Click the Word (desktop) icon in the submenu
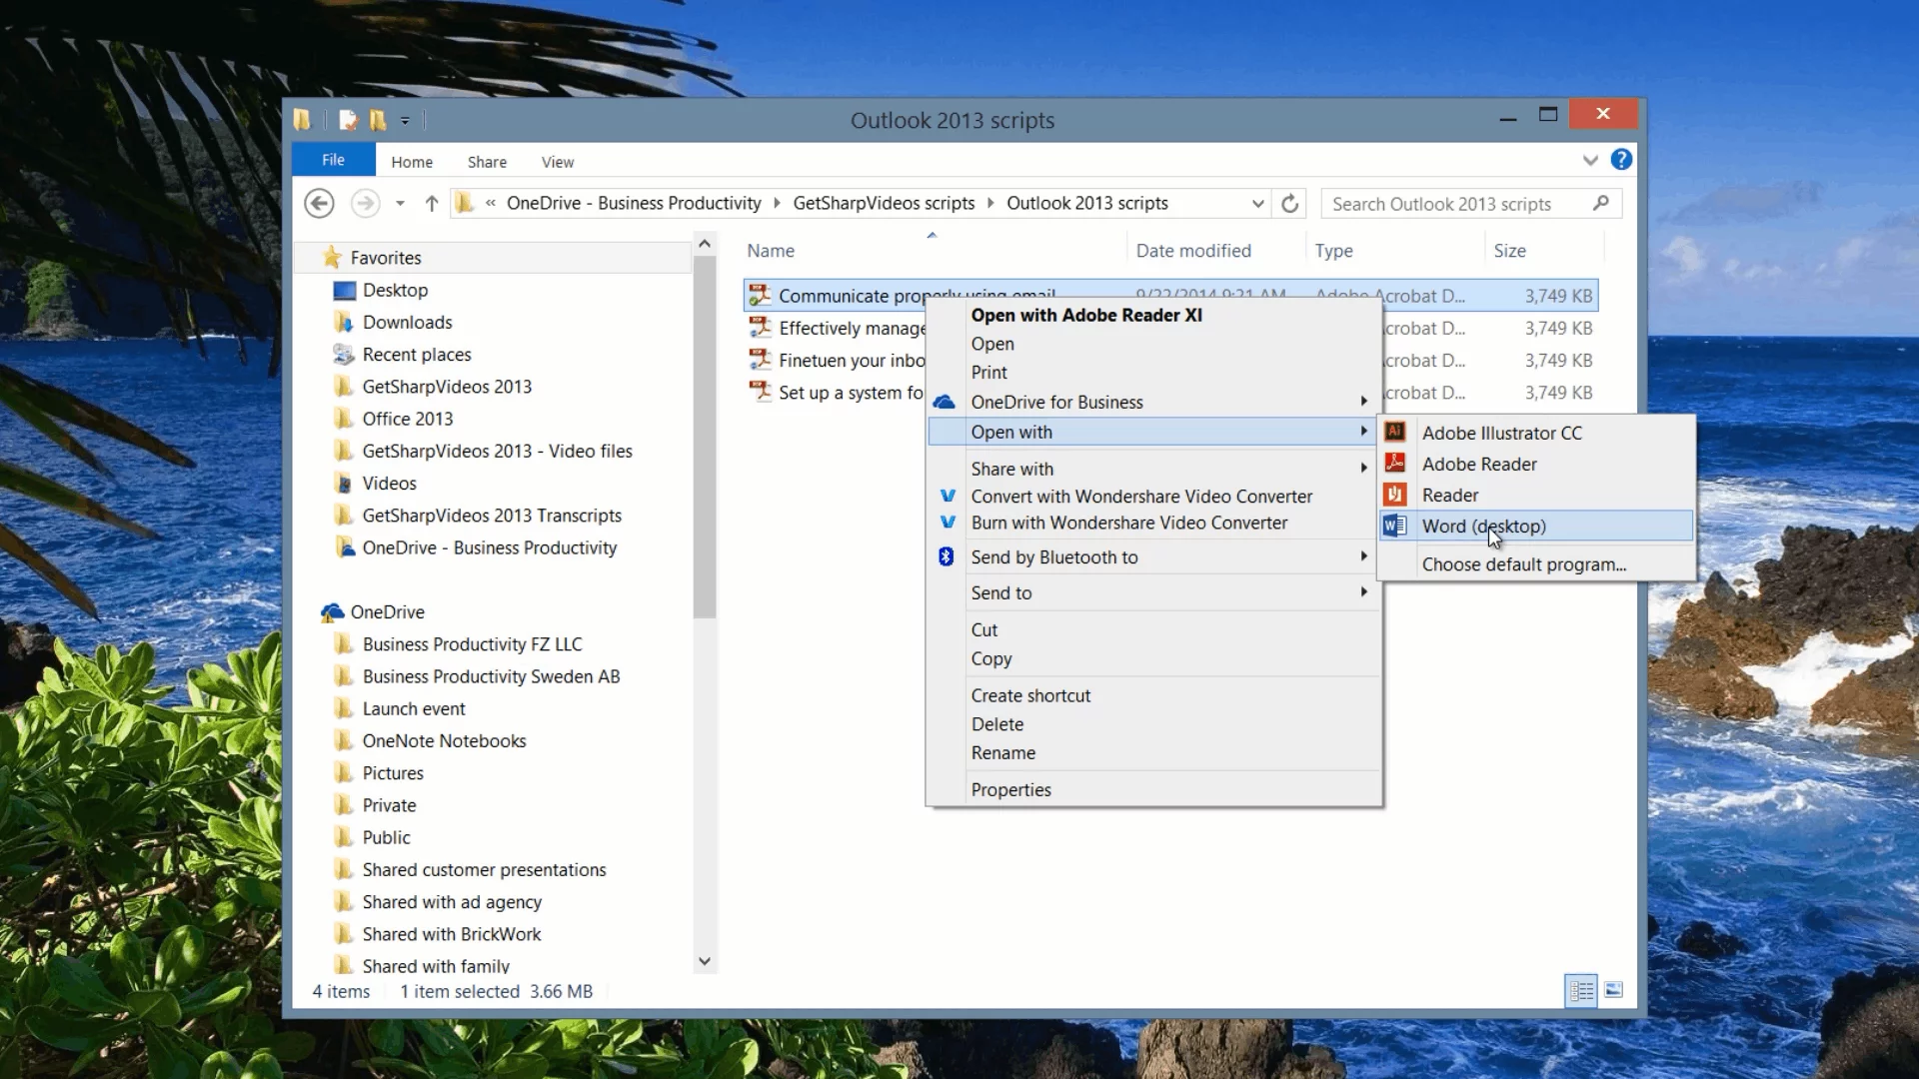 [1395, 526]
